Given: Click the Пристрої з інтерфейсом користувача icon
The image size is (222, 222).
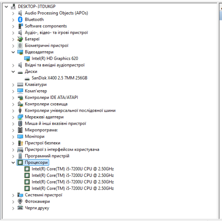Looking at the screenshot, I should click(x=20, y=149).
